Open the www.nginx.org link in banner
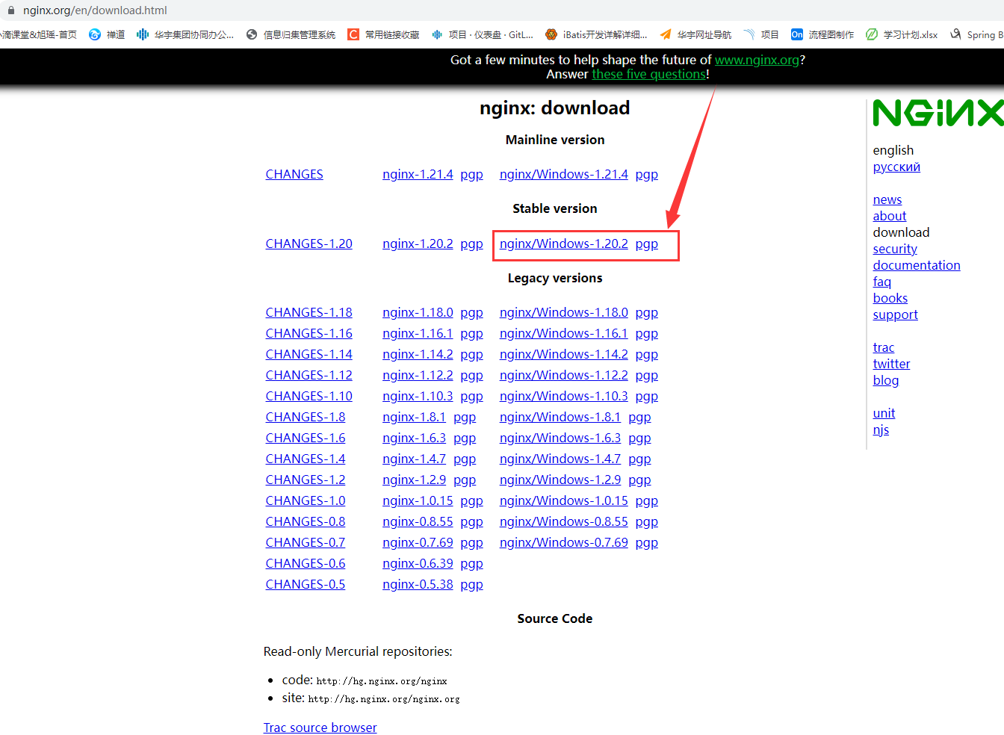The height and width of the screenshot is (735, 1004). tap(757, 60)
